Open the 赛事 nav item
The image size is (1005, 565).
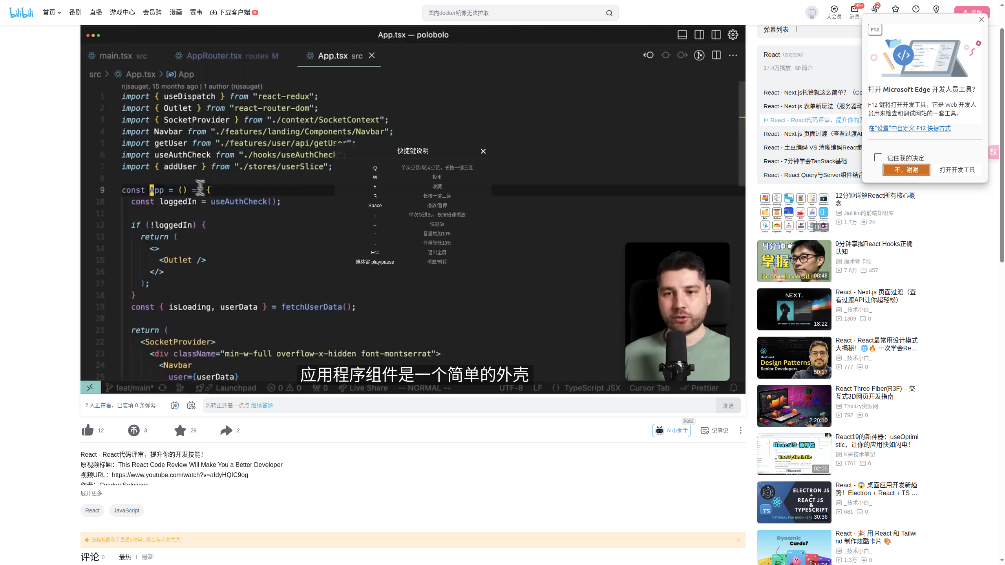[196, 13]
